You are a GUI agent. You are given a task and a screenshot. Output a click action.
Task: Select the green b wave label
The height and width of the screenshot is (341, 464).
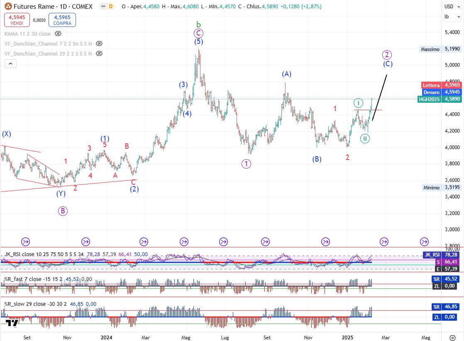[x=198, y=24]
